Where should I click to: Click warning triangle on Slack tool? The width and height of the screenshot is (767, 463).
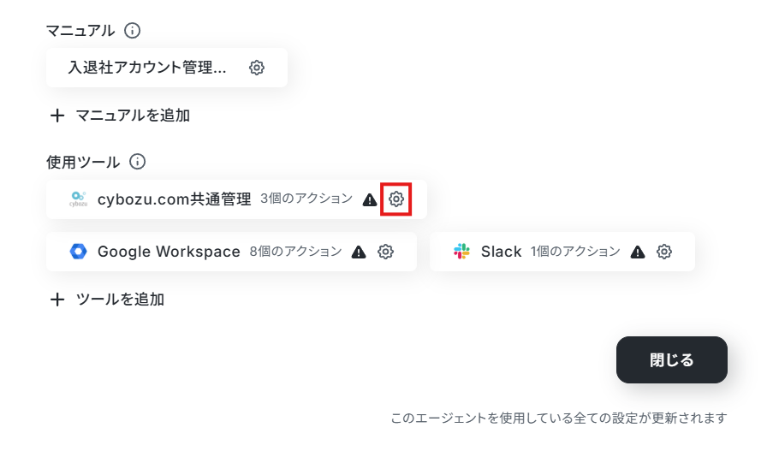[638, 252]
